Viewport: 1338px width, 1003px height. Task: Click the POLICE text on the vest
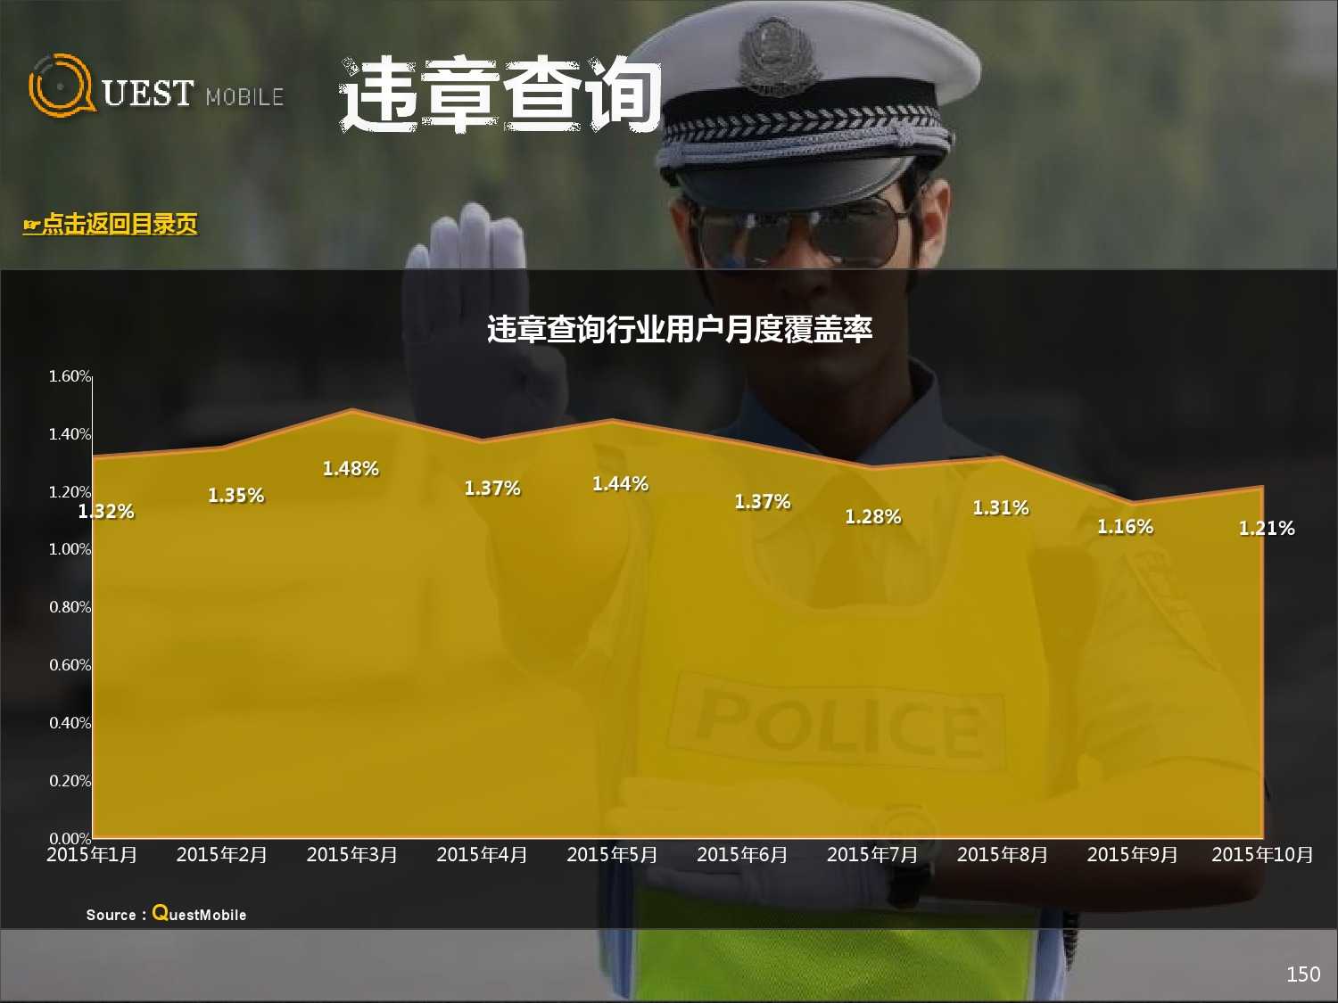click(837, 723)
